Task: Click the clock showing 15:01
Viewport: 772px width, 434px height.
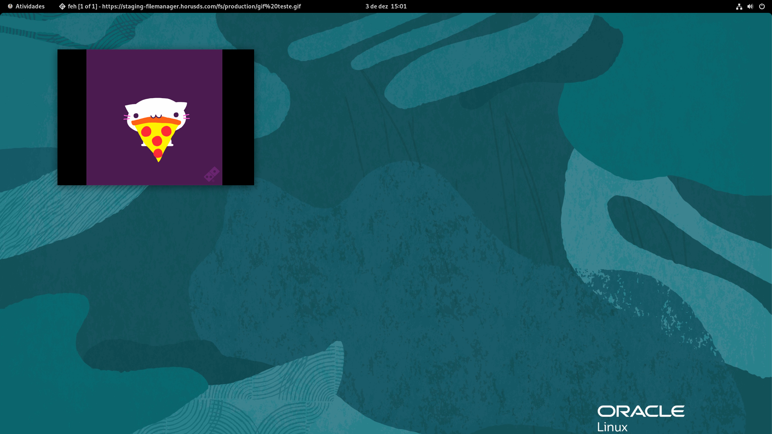Action: (x=398, y=6)
